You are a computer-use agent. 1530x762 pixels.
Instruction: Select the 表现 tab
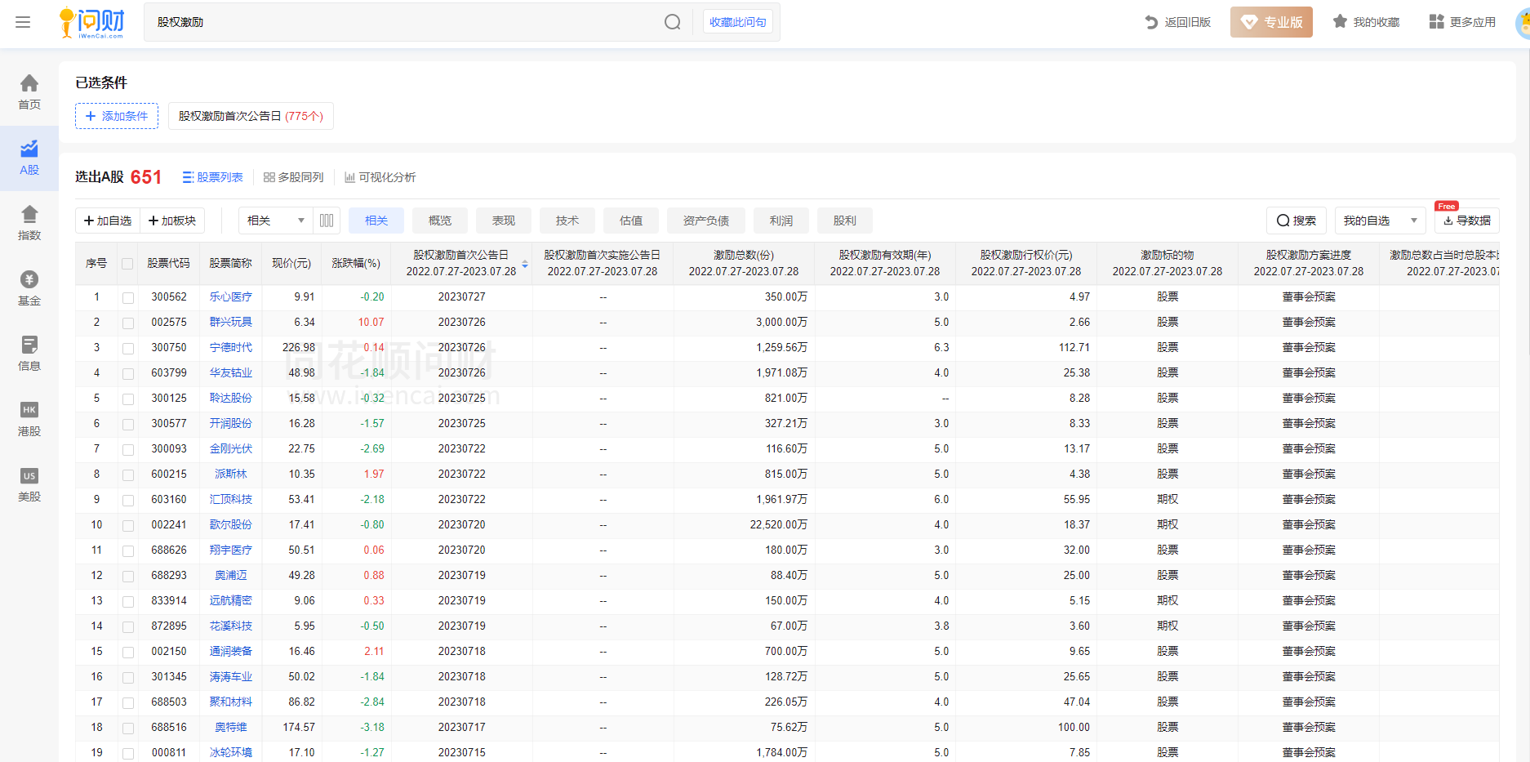click(x=504, y=221)
